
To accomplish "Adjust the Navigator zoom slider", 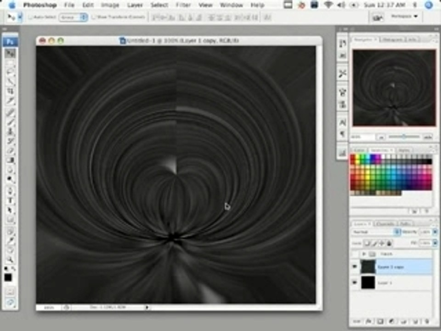I will coord(404,137).
